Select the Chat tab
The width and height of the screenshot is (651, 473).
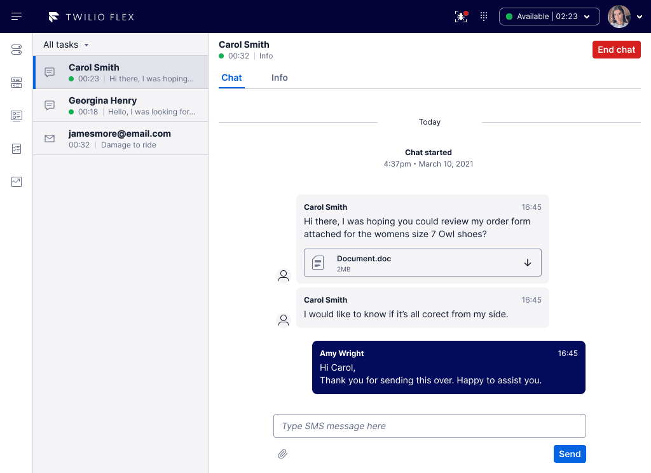pos(231,78)
